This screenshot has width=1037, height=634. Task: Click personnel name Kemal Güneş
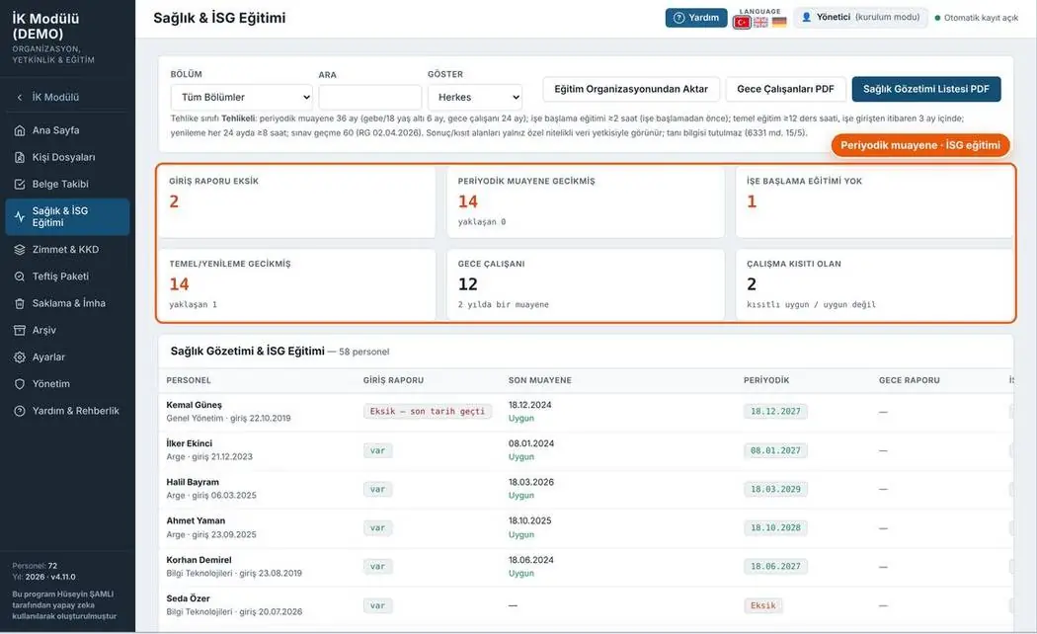point(194,405)
